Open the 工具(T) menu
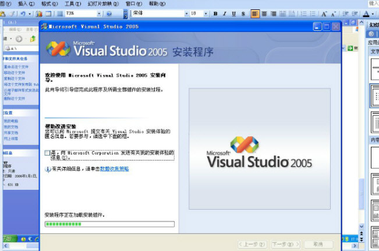 tap(73, 3)
